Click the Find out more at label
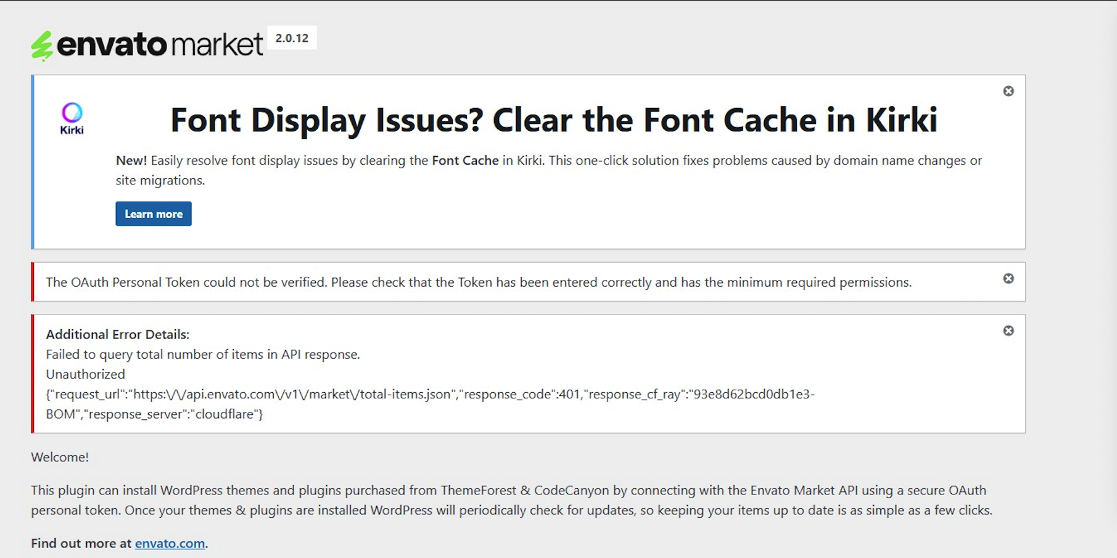The width and height of the screenshot is (1117, 558). [81, 543]
